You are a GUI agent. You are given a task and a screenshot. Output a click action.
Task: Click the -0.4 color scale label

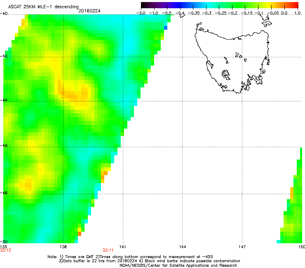coord(180,13)
